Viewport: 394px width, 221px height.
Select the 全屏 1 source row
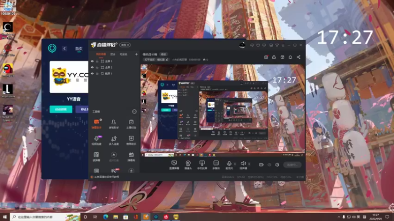tap(114, 61)
